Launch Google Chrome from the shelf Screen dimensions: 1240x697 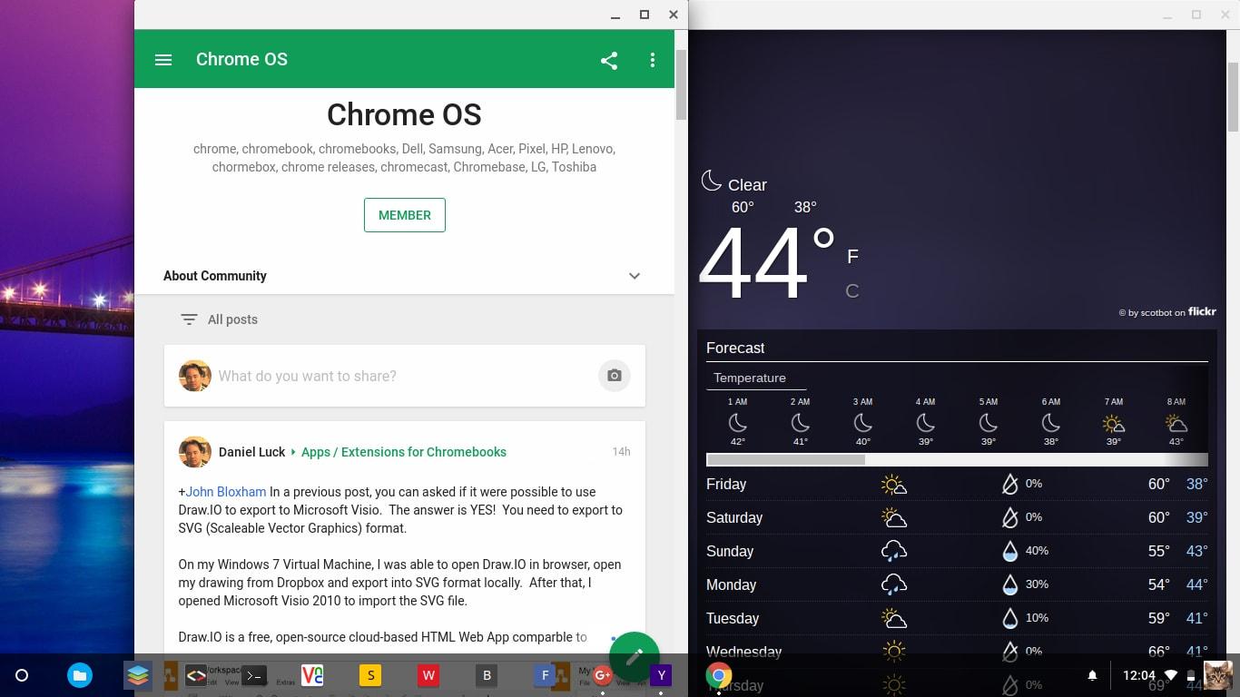click(x=719, y=675)
